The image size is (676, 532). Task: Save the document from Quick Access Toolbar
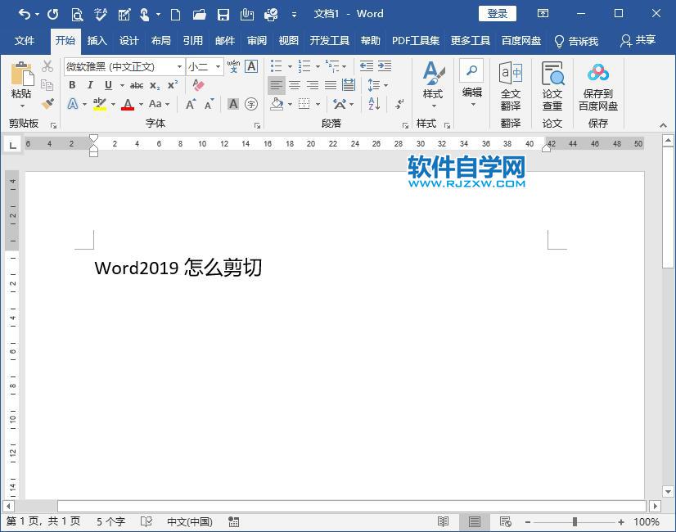(x=223, y=14)
